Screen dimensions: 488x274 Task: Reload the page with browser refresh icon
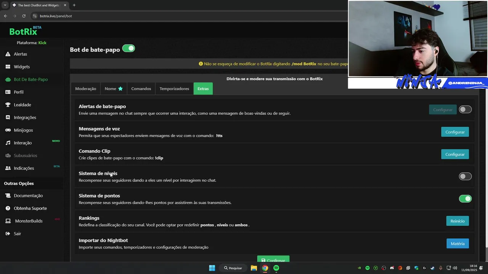pos(24,16)
